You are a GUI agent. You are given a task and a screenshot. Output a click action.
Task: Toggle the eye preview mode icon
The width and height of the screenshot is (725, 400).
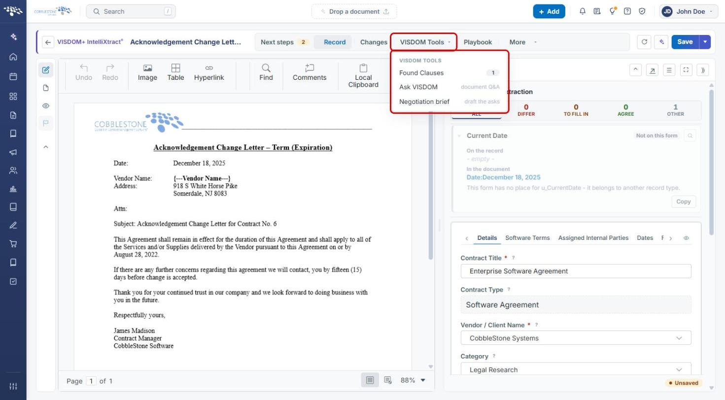[x=46, y=106]
